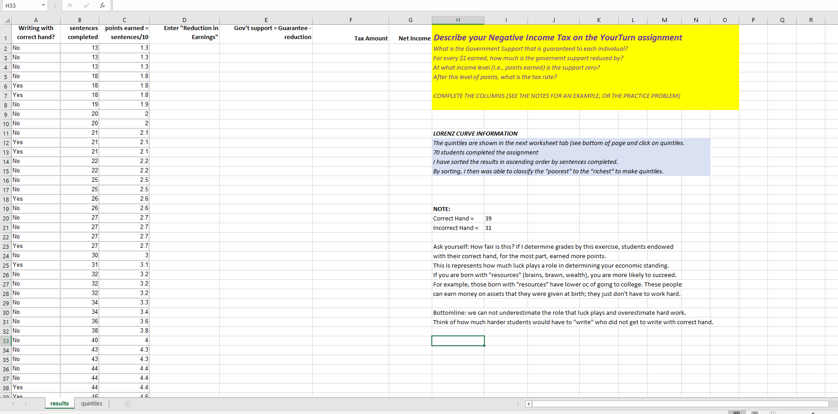Switch to the quintiles sheet tab
838x414 pixels.
tap(91, 403)
